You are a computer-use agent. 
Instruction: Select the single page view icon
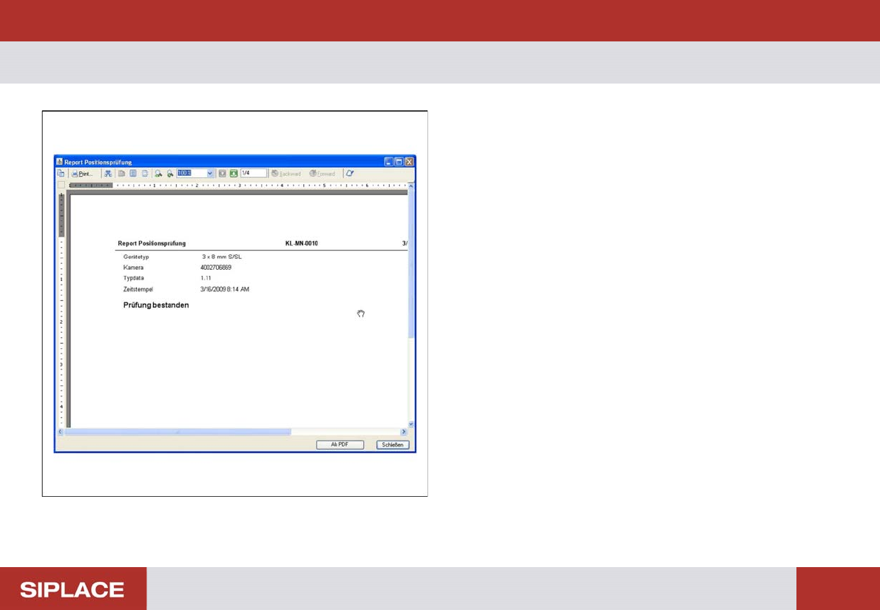point(121,174)
